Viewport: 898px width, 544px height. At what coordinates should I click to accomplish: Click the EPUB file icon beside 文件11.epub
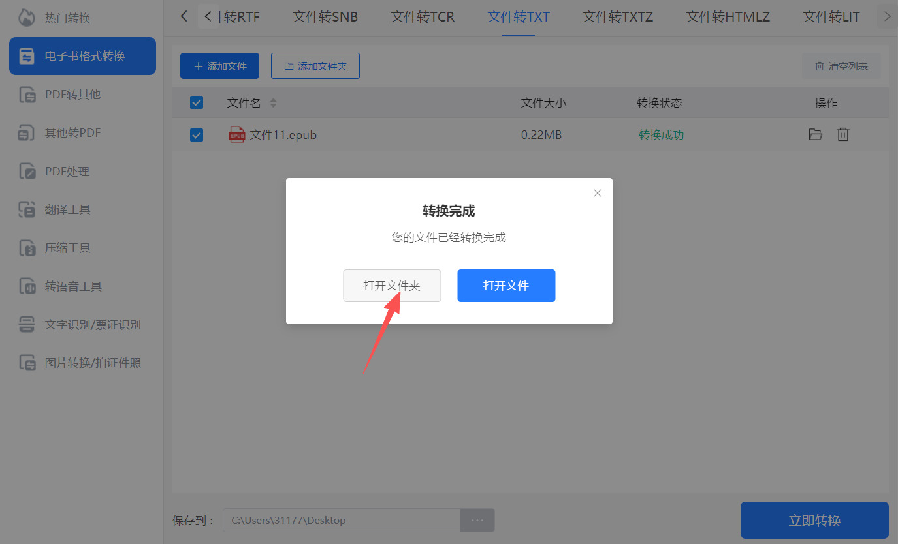pyautogui.click(x=236, y=135)
